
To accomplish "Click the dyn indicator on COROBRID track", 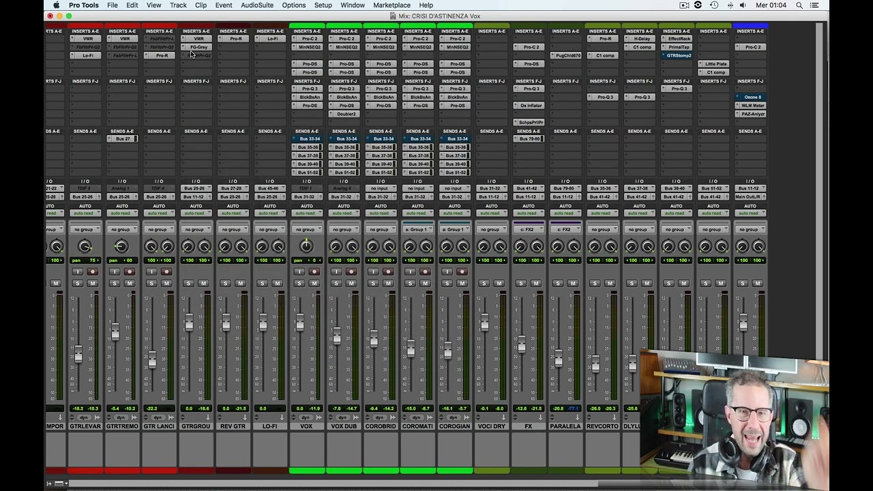I will pyautogui.click(x=379, y=417).
